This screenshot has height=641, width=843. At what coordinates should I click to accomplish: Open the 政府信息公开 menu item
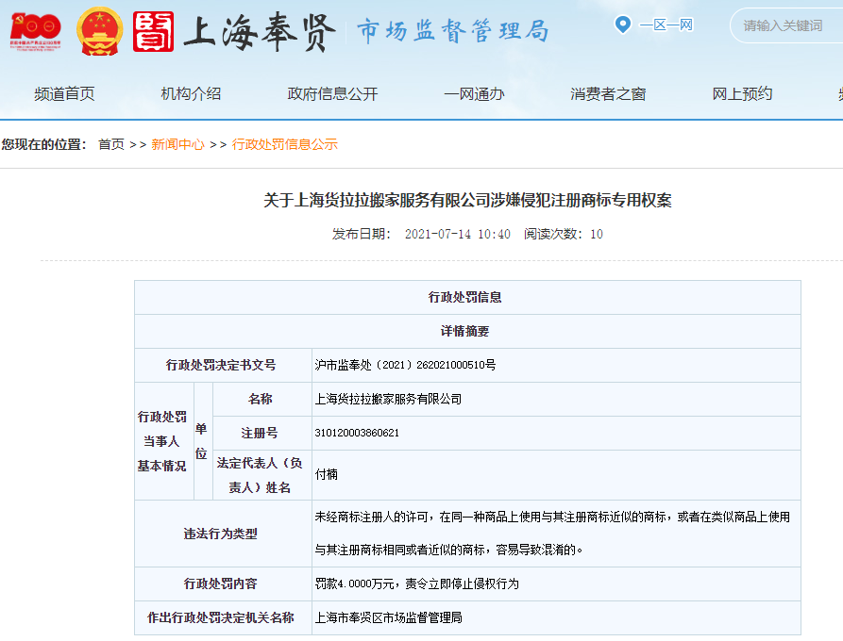(333, 94)
